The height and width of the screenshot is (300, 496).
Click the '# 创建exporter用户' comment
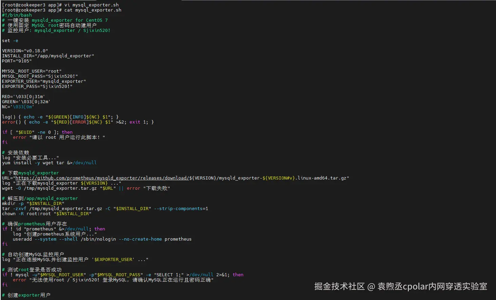26,295
